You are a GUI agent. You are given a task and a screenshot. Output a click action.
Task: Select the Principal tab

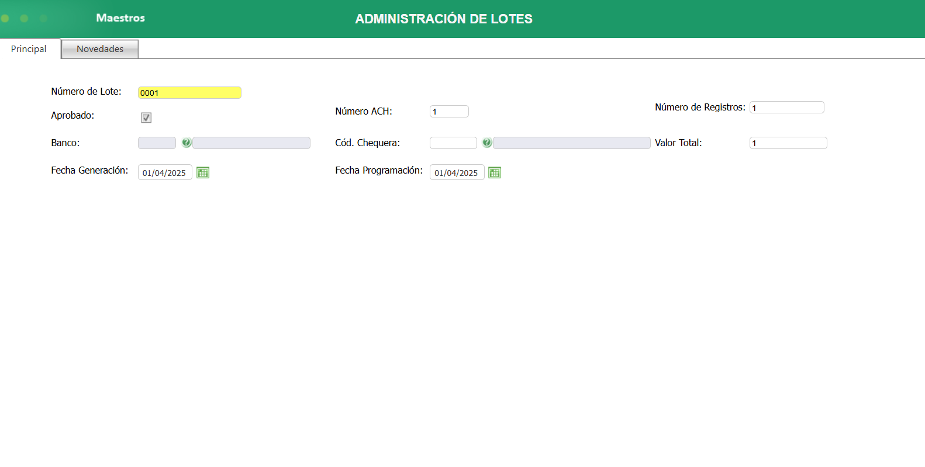point(29,49)
